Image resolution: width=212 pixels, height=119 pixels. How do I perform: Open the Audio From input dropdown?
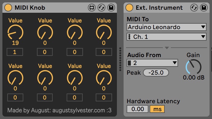(152, 63)
